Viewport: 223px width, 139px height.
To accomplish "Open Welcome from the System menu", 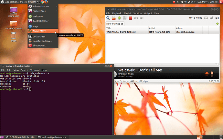I will point(43,16).
